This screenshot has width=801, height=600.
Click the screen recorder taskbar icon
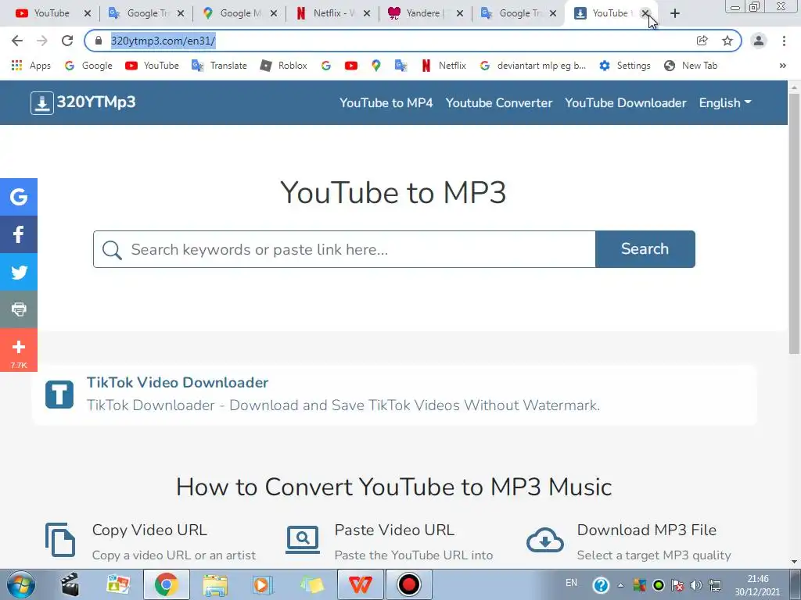point(408,584)
